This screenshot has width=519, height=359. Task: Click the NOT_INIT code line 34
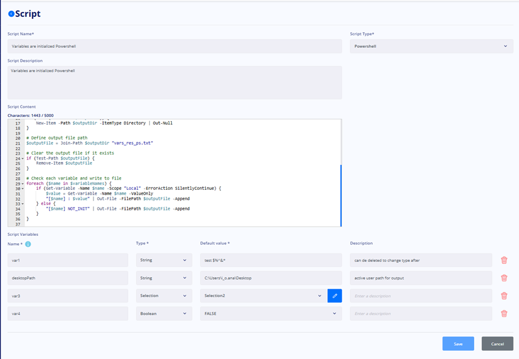click(118, 209)
